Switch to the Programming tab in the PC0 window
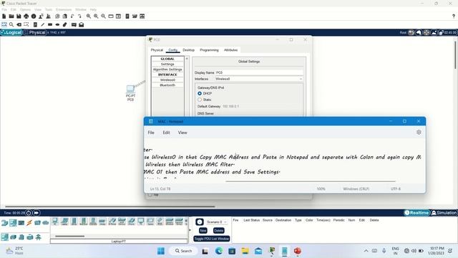 [209, 50]
